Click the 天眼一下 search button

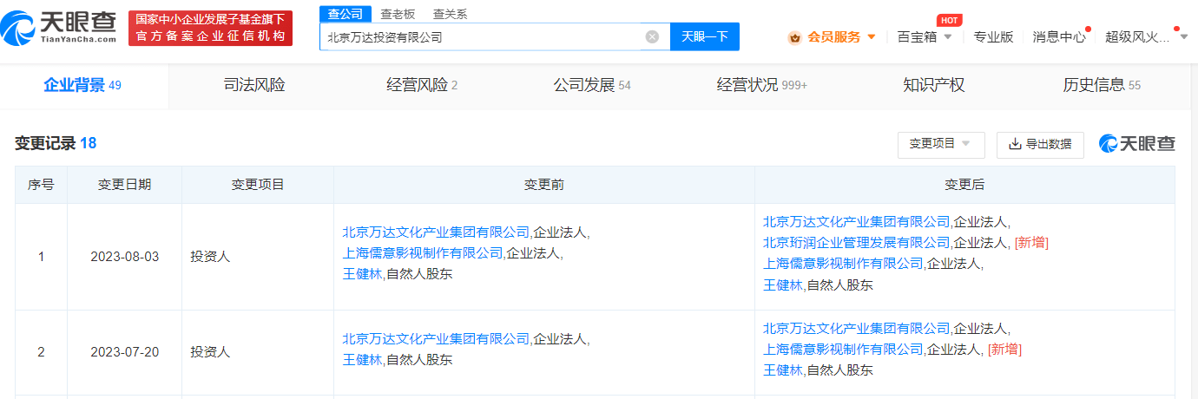[x=704, y=36]
